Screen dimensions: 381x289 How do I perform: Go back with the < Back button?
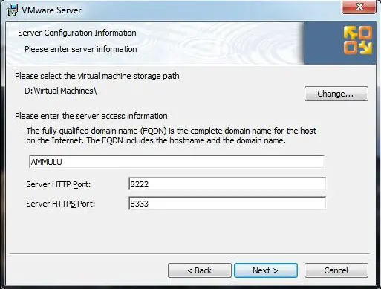[200, 270]
